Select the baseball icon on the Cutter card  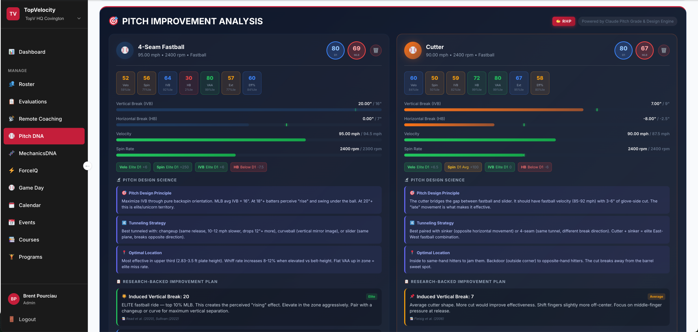(413, 50)
